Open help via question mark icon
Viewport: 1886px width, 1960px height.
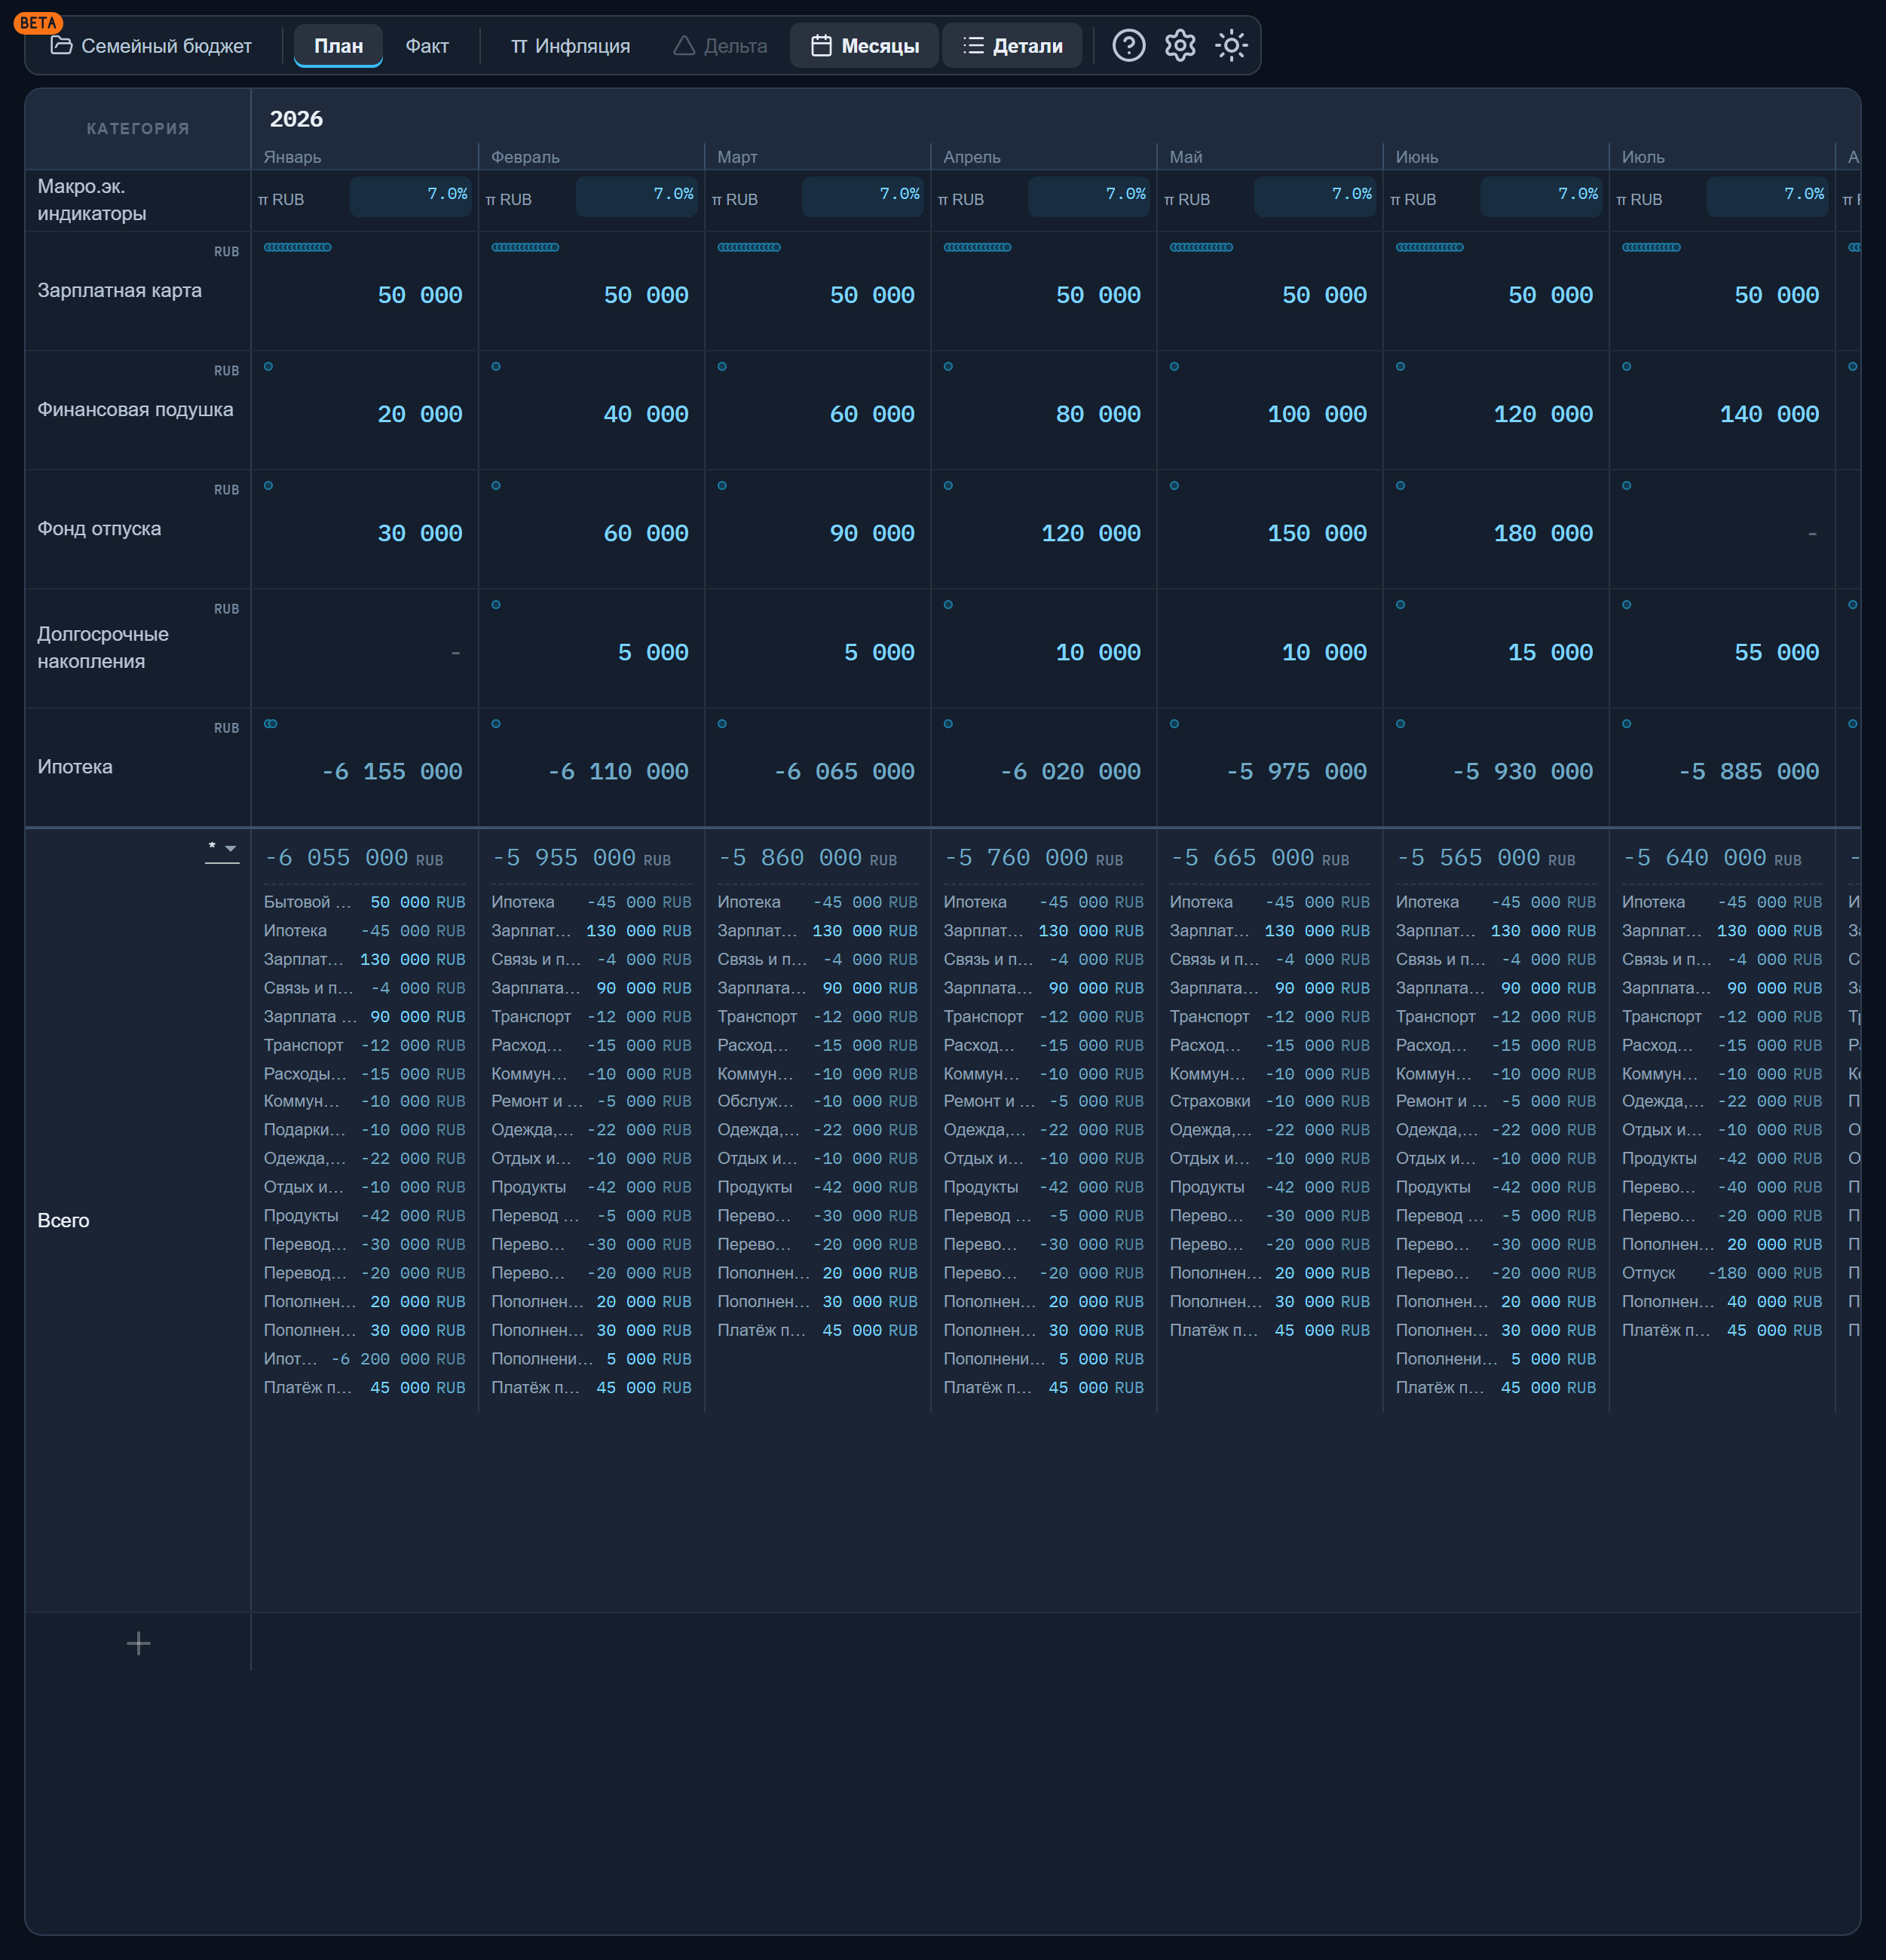tap(1128, 46)
